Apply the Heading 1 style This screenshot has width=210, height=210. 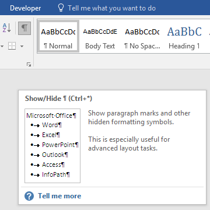[x=184, y=36]
